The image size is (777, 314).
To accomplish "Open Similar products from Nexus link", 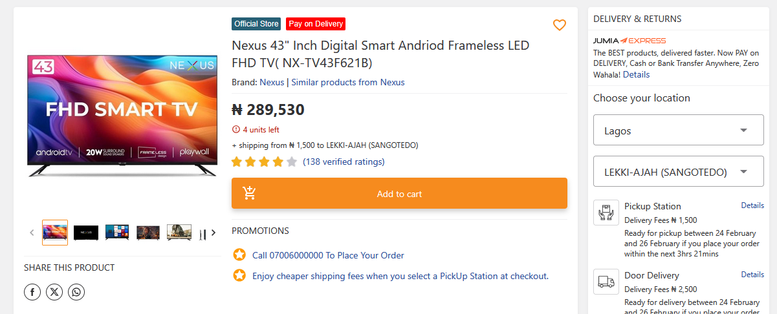I will pyautogui.click(x=348, y=82).
